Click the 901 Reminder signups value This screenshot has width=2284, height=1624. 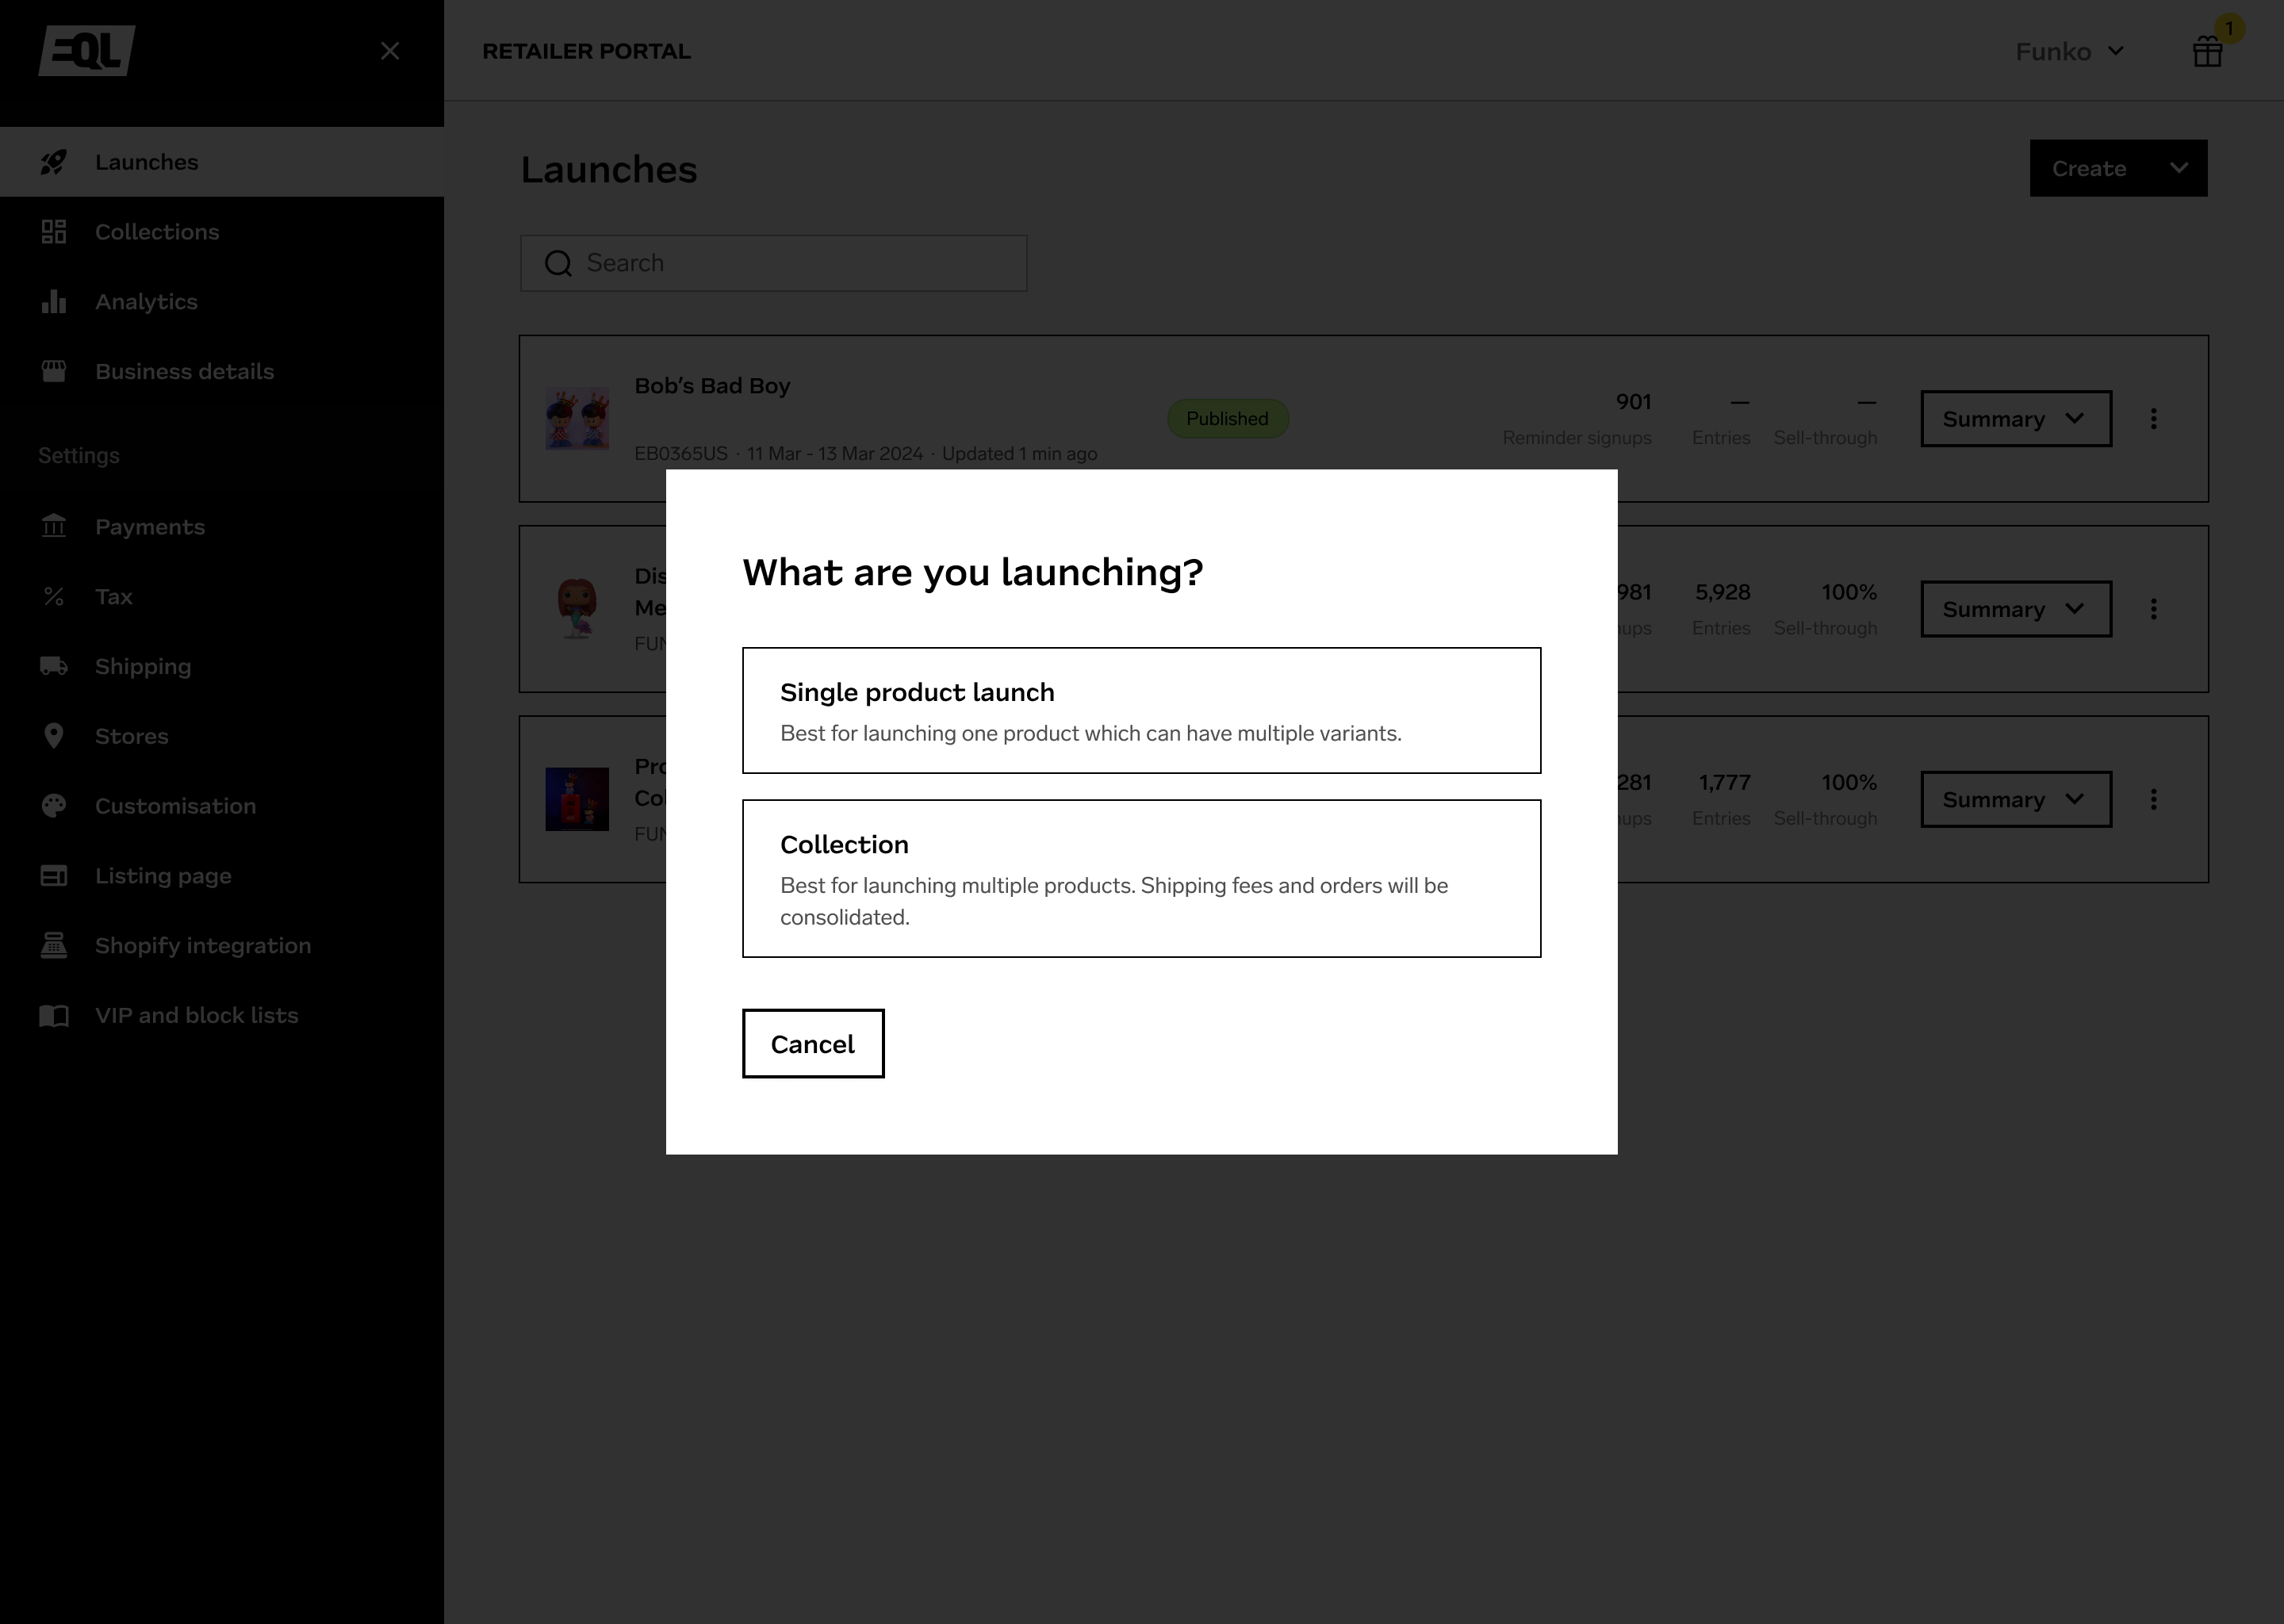pos(1633,402)
